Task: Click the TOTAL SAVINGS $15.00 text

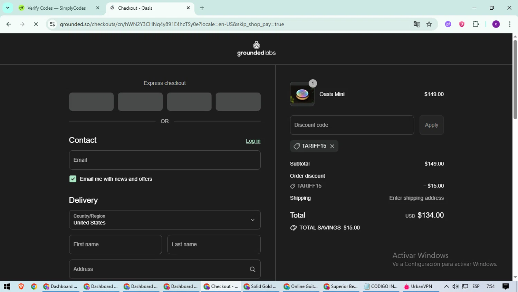Action: click(329, 228)
